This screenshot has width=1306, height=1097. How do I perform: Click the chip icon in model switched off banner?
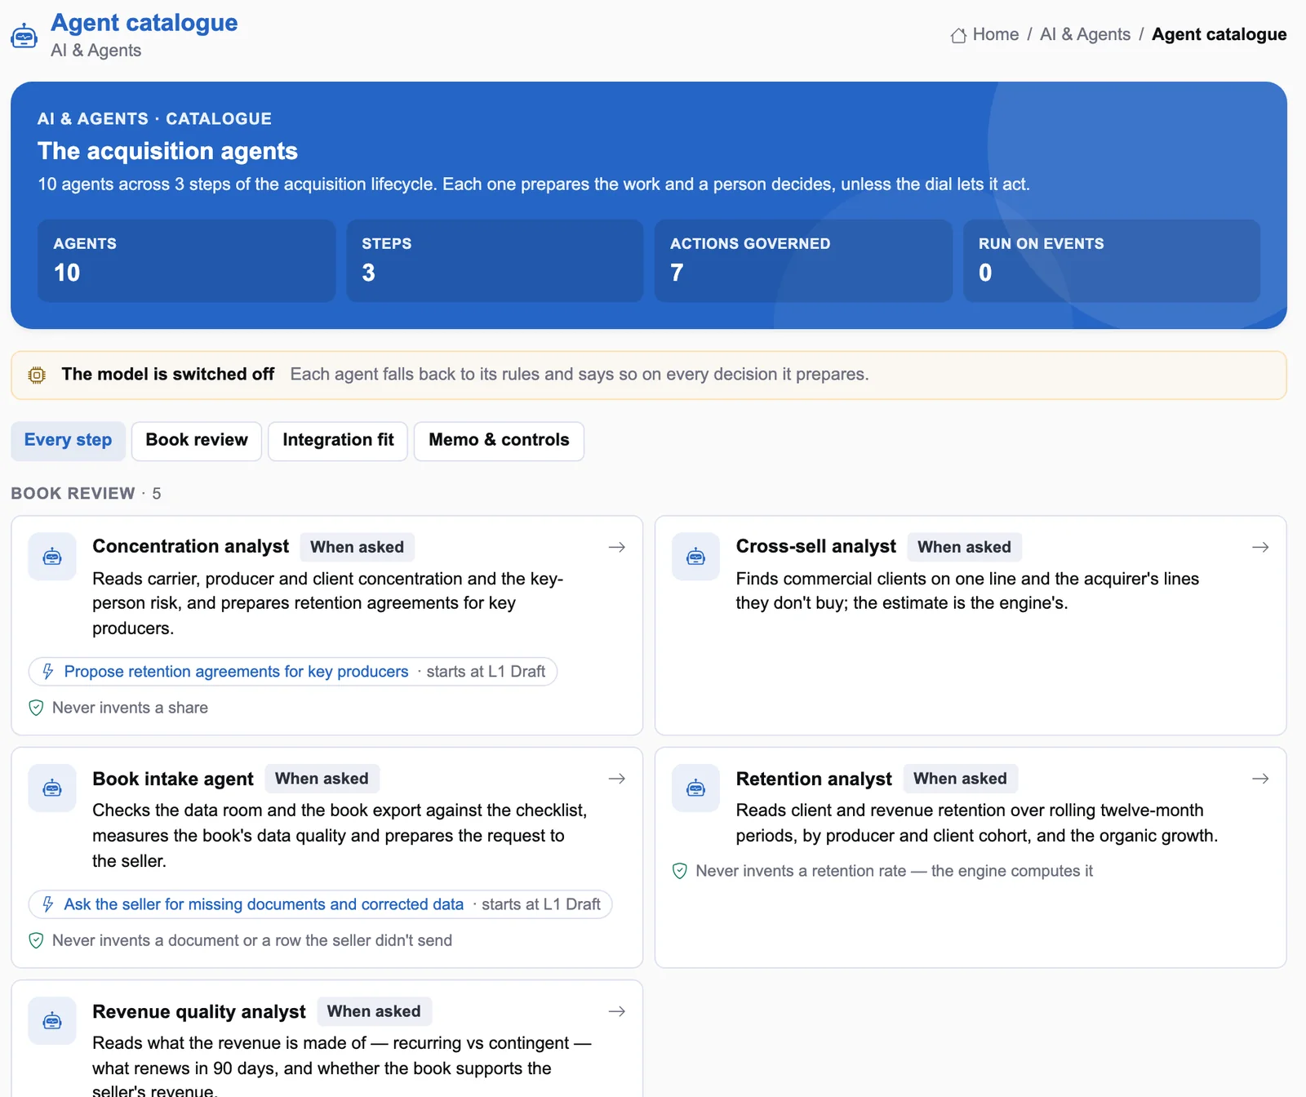pyautogui.click(x=37, y=375)
